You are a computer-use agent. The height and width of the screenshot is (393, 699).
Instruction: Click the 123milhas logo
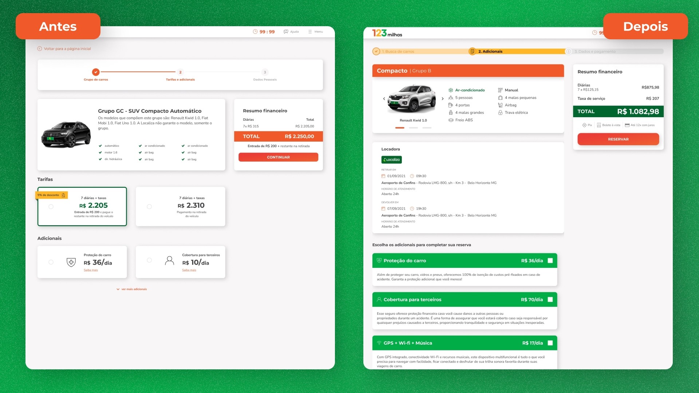[x=387, y=33]
